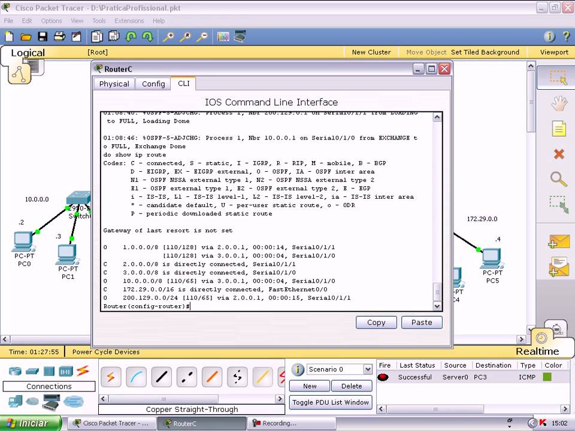Click the New Cluster button
Screen dimensions: 575x431
pyautogui.click(x=371, y=52)
